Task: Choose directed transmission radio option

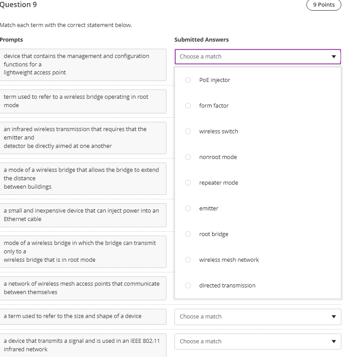Action: [188, 286]
